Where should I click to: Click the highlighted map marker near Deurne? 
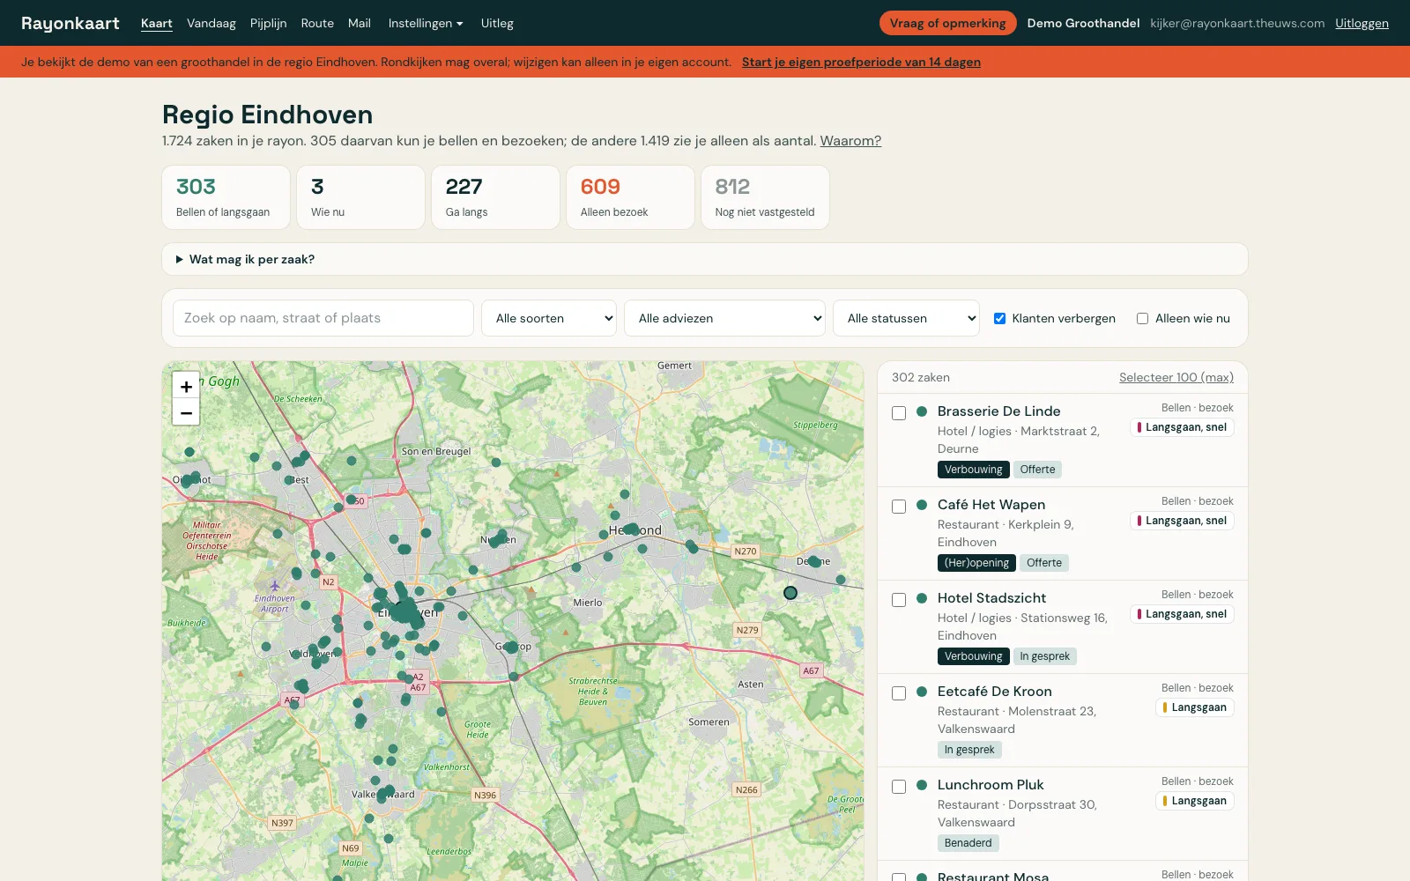click(790, 593)
